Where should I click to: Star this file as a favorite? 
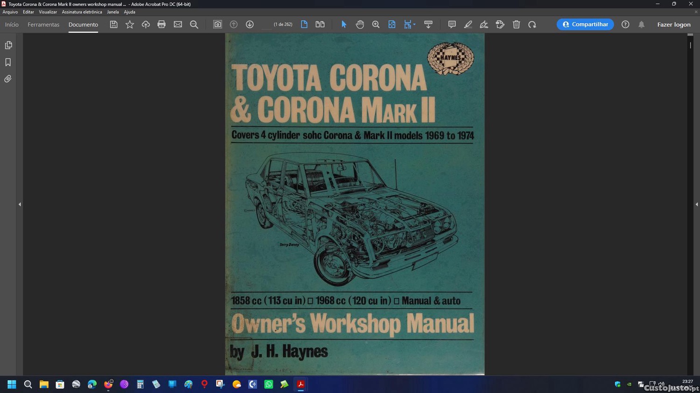tap(130, 24)
